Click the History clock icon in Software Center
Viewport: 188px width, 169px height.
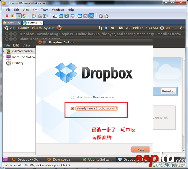[x=8, y=63]
